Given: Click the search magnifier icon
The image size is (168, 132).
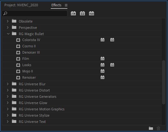Looking at the screenshot, I should tap(5, 13).
